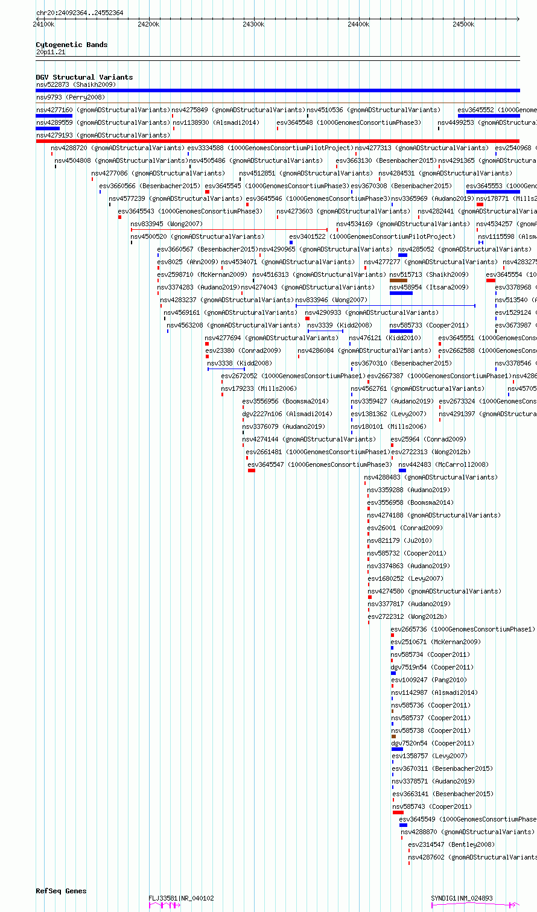Select the long blue nsv522873 feature bar
537x912 pixels.
pyautogui.click(x=278, y=90)
